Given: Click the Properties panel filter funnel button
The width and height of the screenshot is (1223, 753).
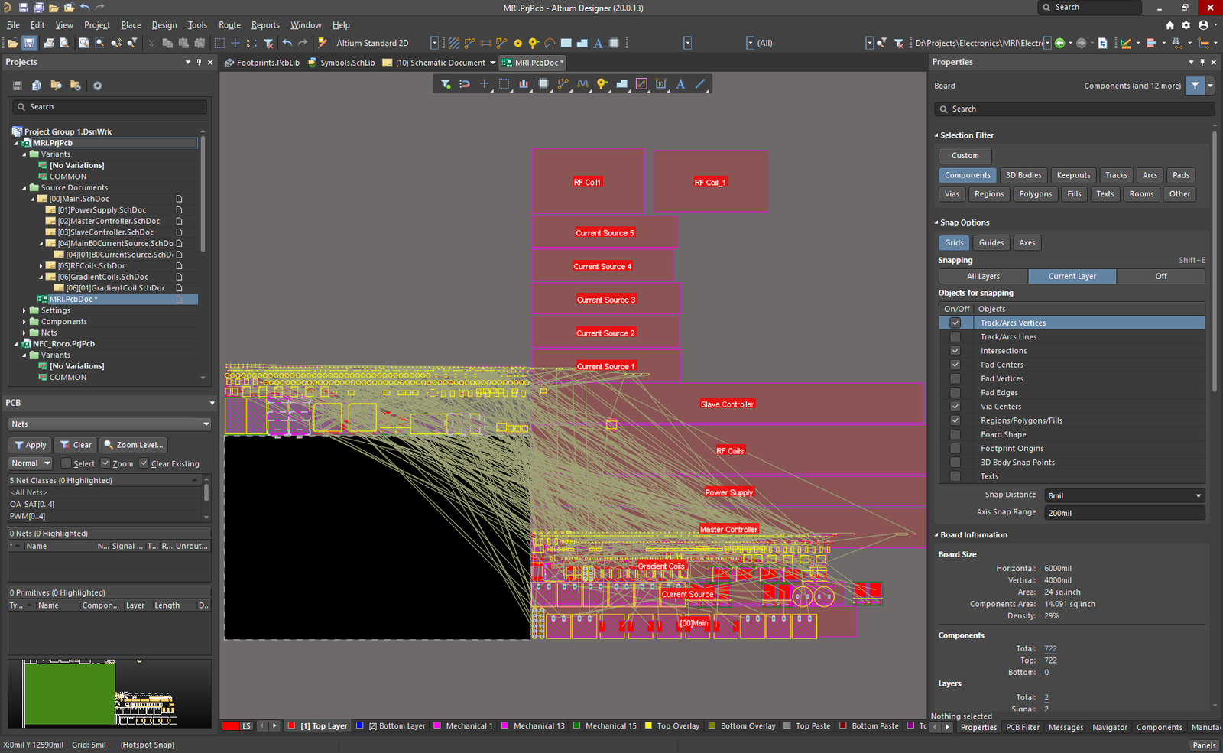Looking at the screenshot, I should [1195, 86].
